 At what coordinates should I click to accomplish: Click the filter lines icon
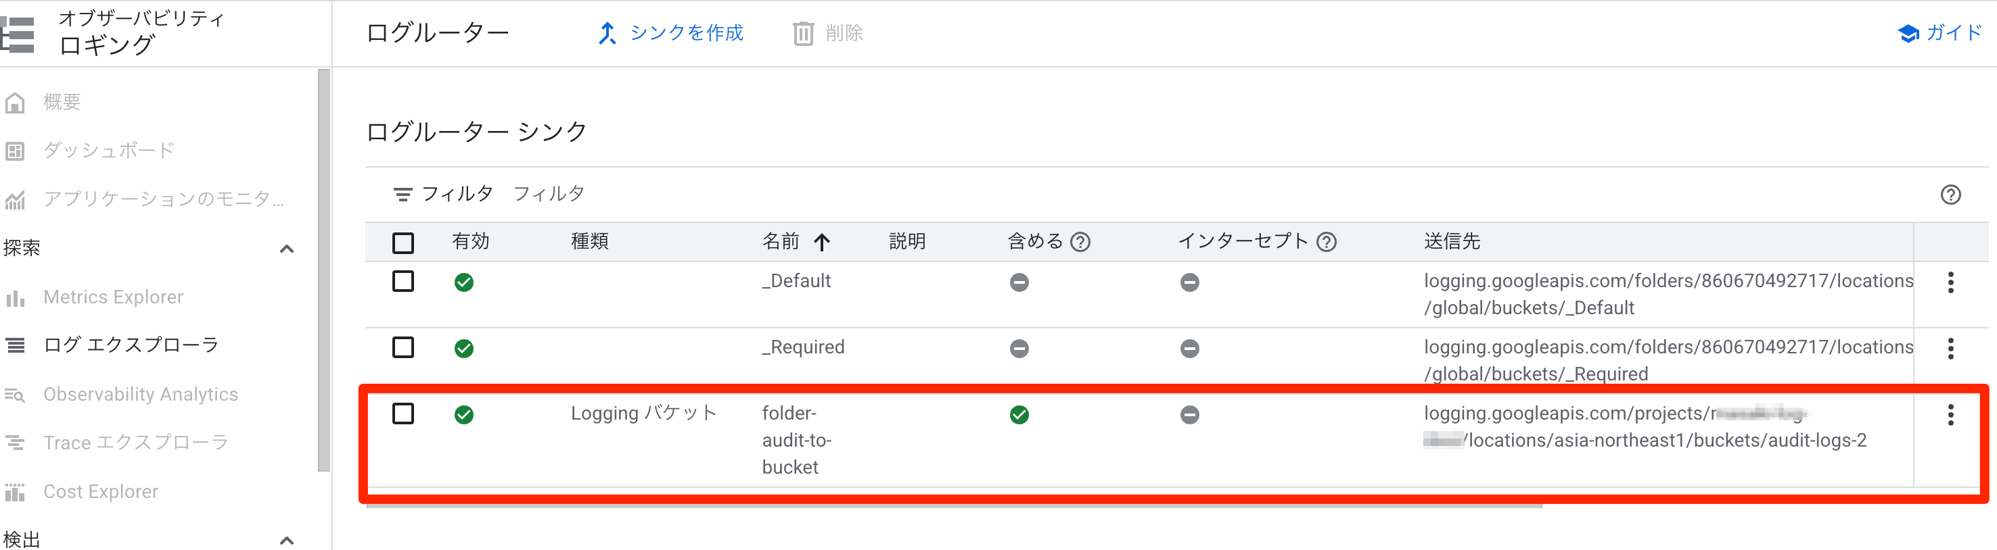[x=403, y=195]
